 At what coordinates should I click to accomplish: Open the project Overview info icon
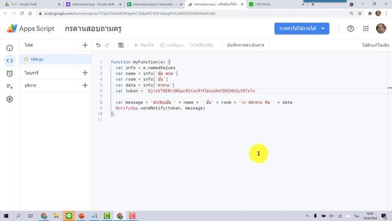pos(10,48)
